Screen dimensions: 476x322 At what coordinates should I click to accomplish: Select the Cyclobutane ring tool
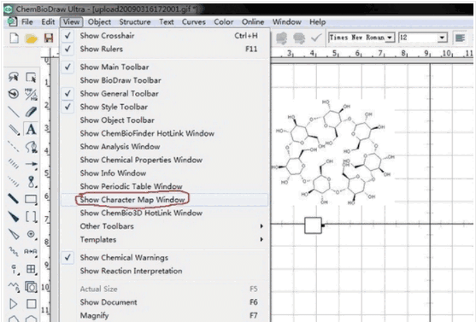coord(31,304)
